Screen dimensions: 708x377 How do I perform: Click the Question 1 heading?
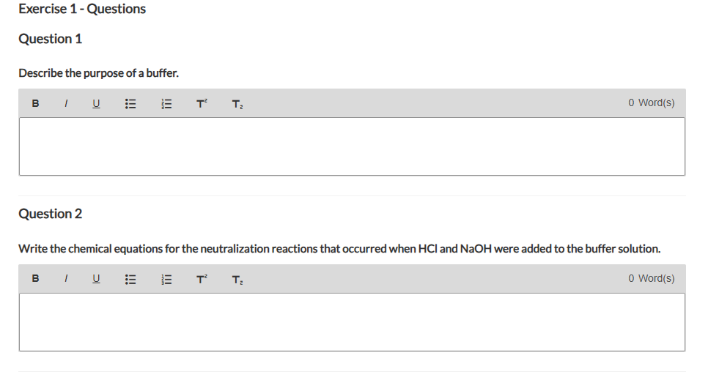click(x=50, y=39)
